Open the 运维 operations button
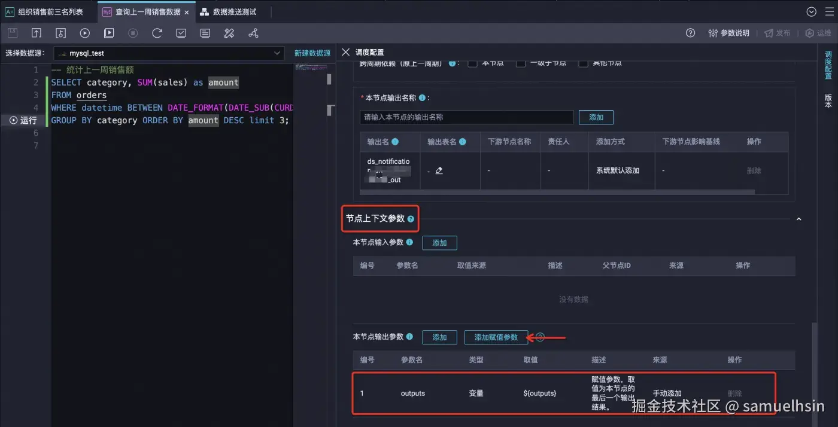Screen dimensions: 838x427 pyautogui.click(x=818, y=33)
